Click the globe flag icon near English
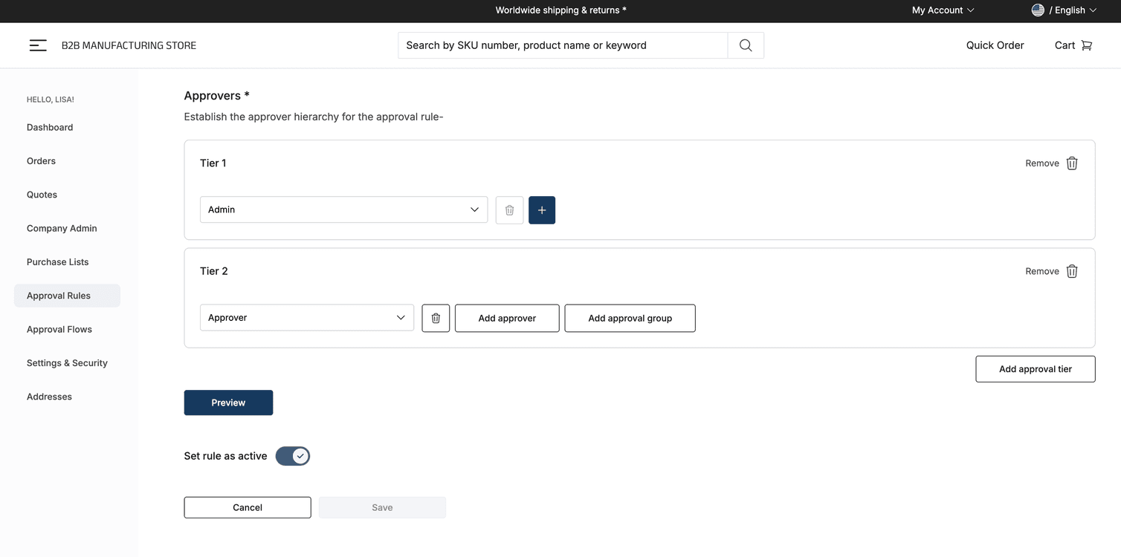Viewport: 1121px width, 557px height. coord(1038,10)
